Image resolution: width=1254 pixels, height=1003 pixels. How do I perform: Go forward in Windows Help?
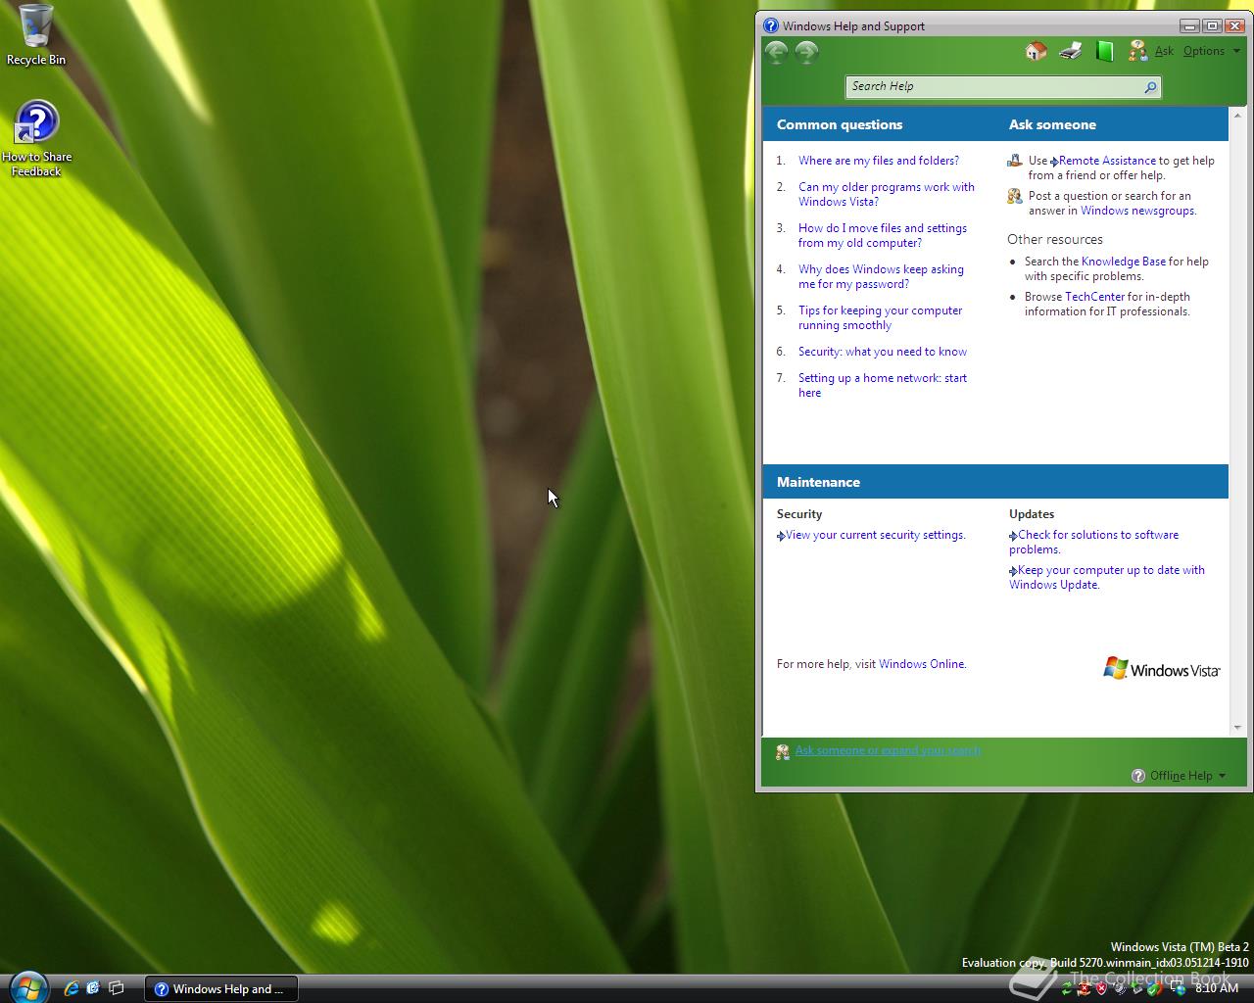click(x=806, y=52)
